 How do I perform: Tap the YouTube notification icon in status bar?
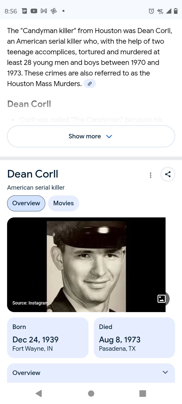pyautogui.click(x=34, y=11)
